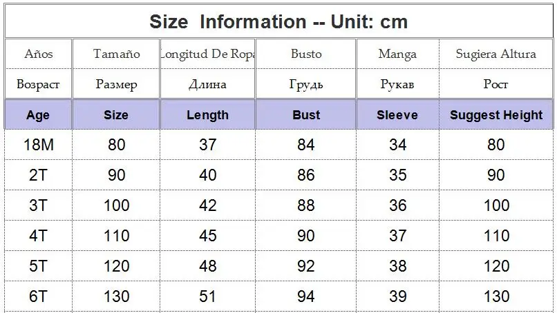Select the 3T row label
557x313 pixels.
(38, 205)
